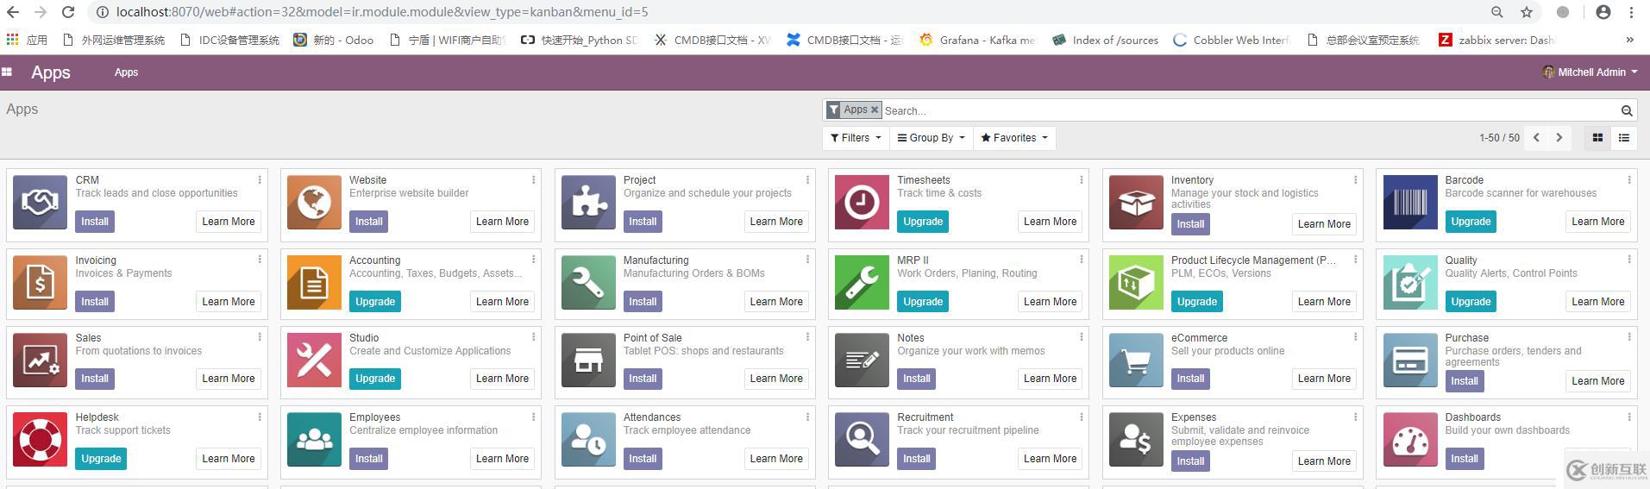Open the Accounting card options menu
1650x489 pixels.
(x=533, y=260)
